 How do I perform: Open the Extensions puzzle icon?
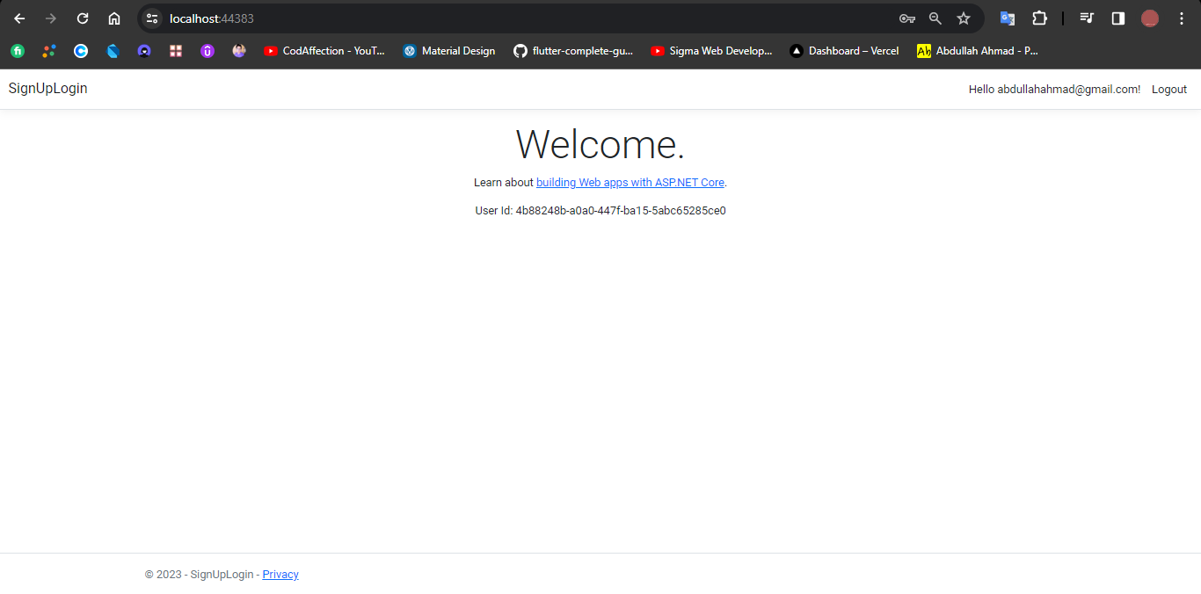(x=1039, y=18)
